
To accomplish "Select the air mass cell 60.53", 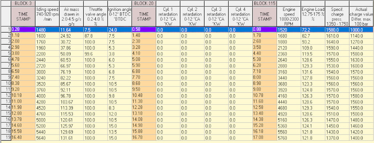I will [x=71, y=60].
